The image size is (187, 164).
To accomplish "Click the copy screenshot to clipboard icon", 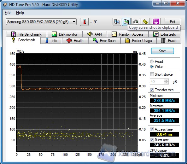I will [126, 22].
